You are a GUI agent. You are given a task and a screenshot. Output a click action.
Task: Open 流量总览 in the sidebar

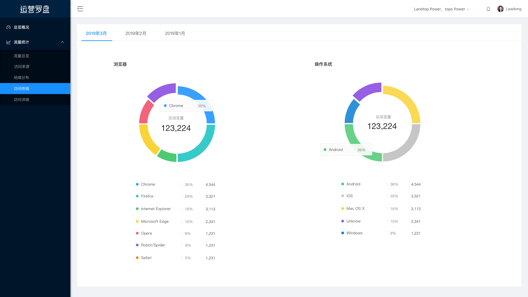[21, 56]
